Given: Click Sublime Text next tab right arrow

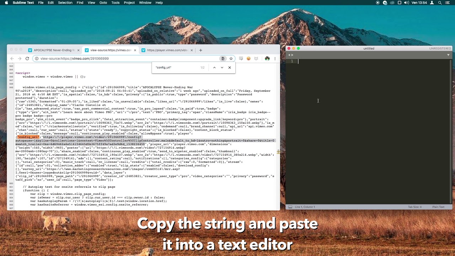Looking at the screenshot, I should 292,55.
